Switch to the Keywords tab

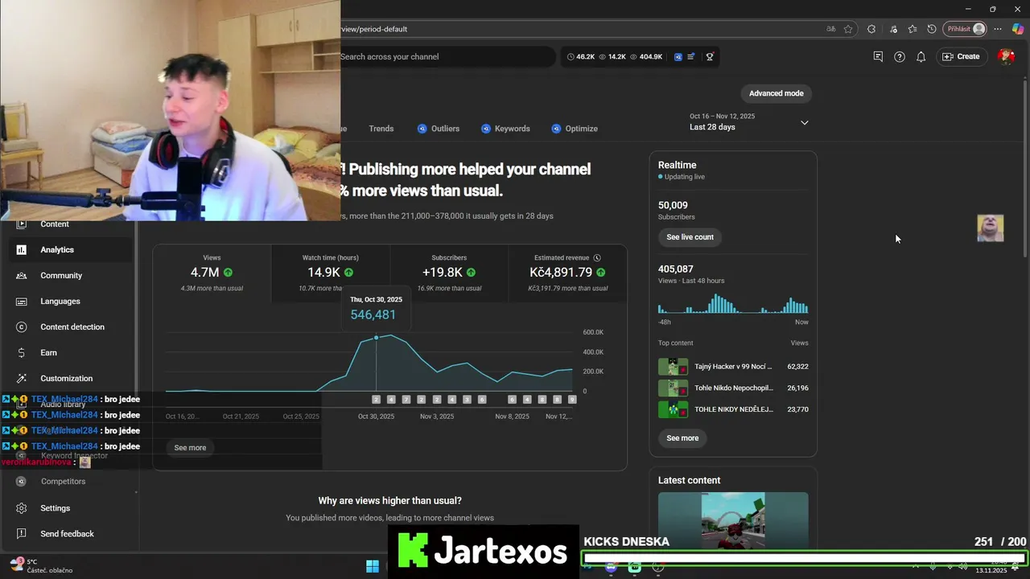coord(505,129)
